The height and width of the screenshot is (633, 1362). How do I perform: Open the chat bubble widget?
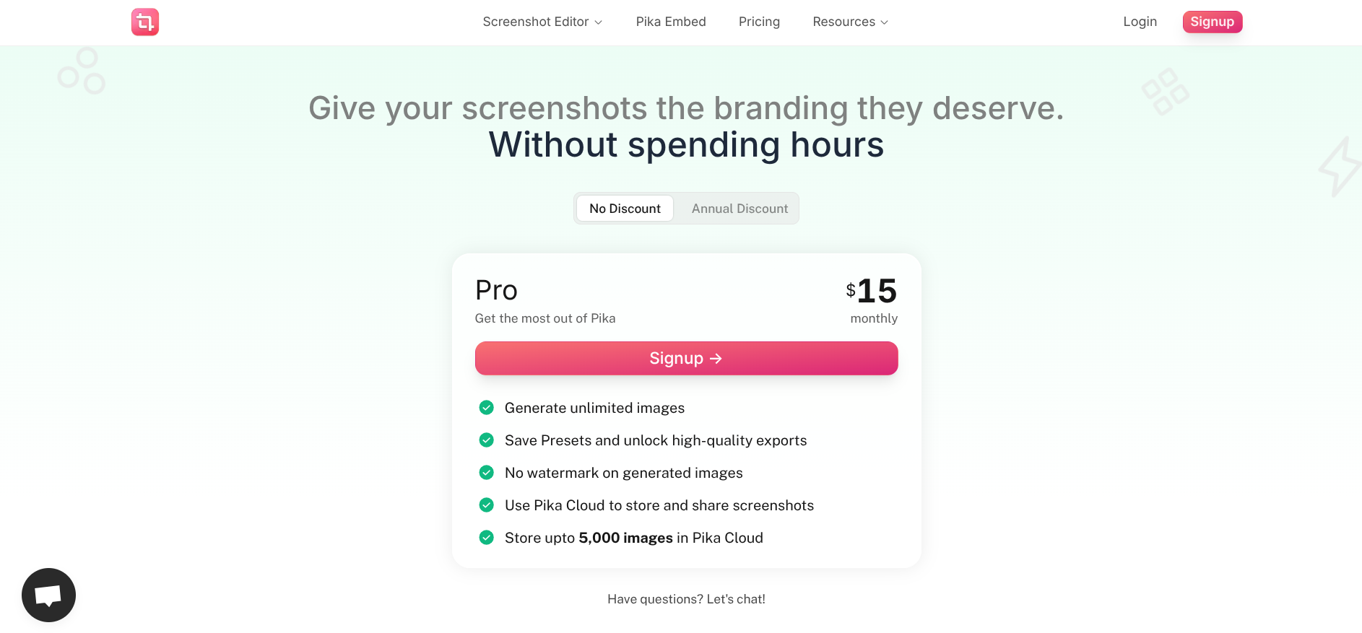click(x=48, y=595)
